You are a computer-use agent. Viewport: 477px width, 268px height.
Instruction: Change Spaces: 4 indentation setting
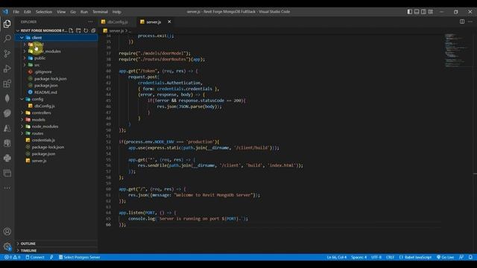pos(359,257)
